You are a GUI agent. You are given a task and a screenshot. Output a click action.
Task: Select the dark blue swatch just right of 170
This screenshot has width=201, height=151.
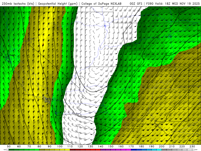pos(134,150)
